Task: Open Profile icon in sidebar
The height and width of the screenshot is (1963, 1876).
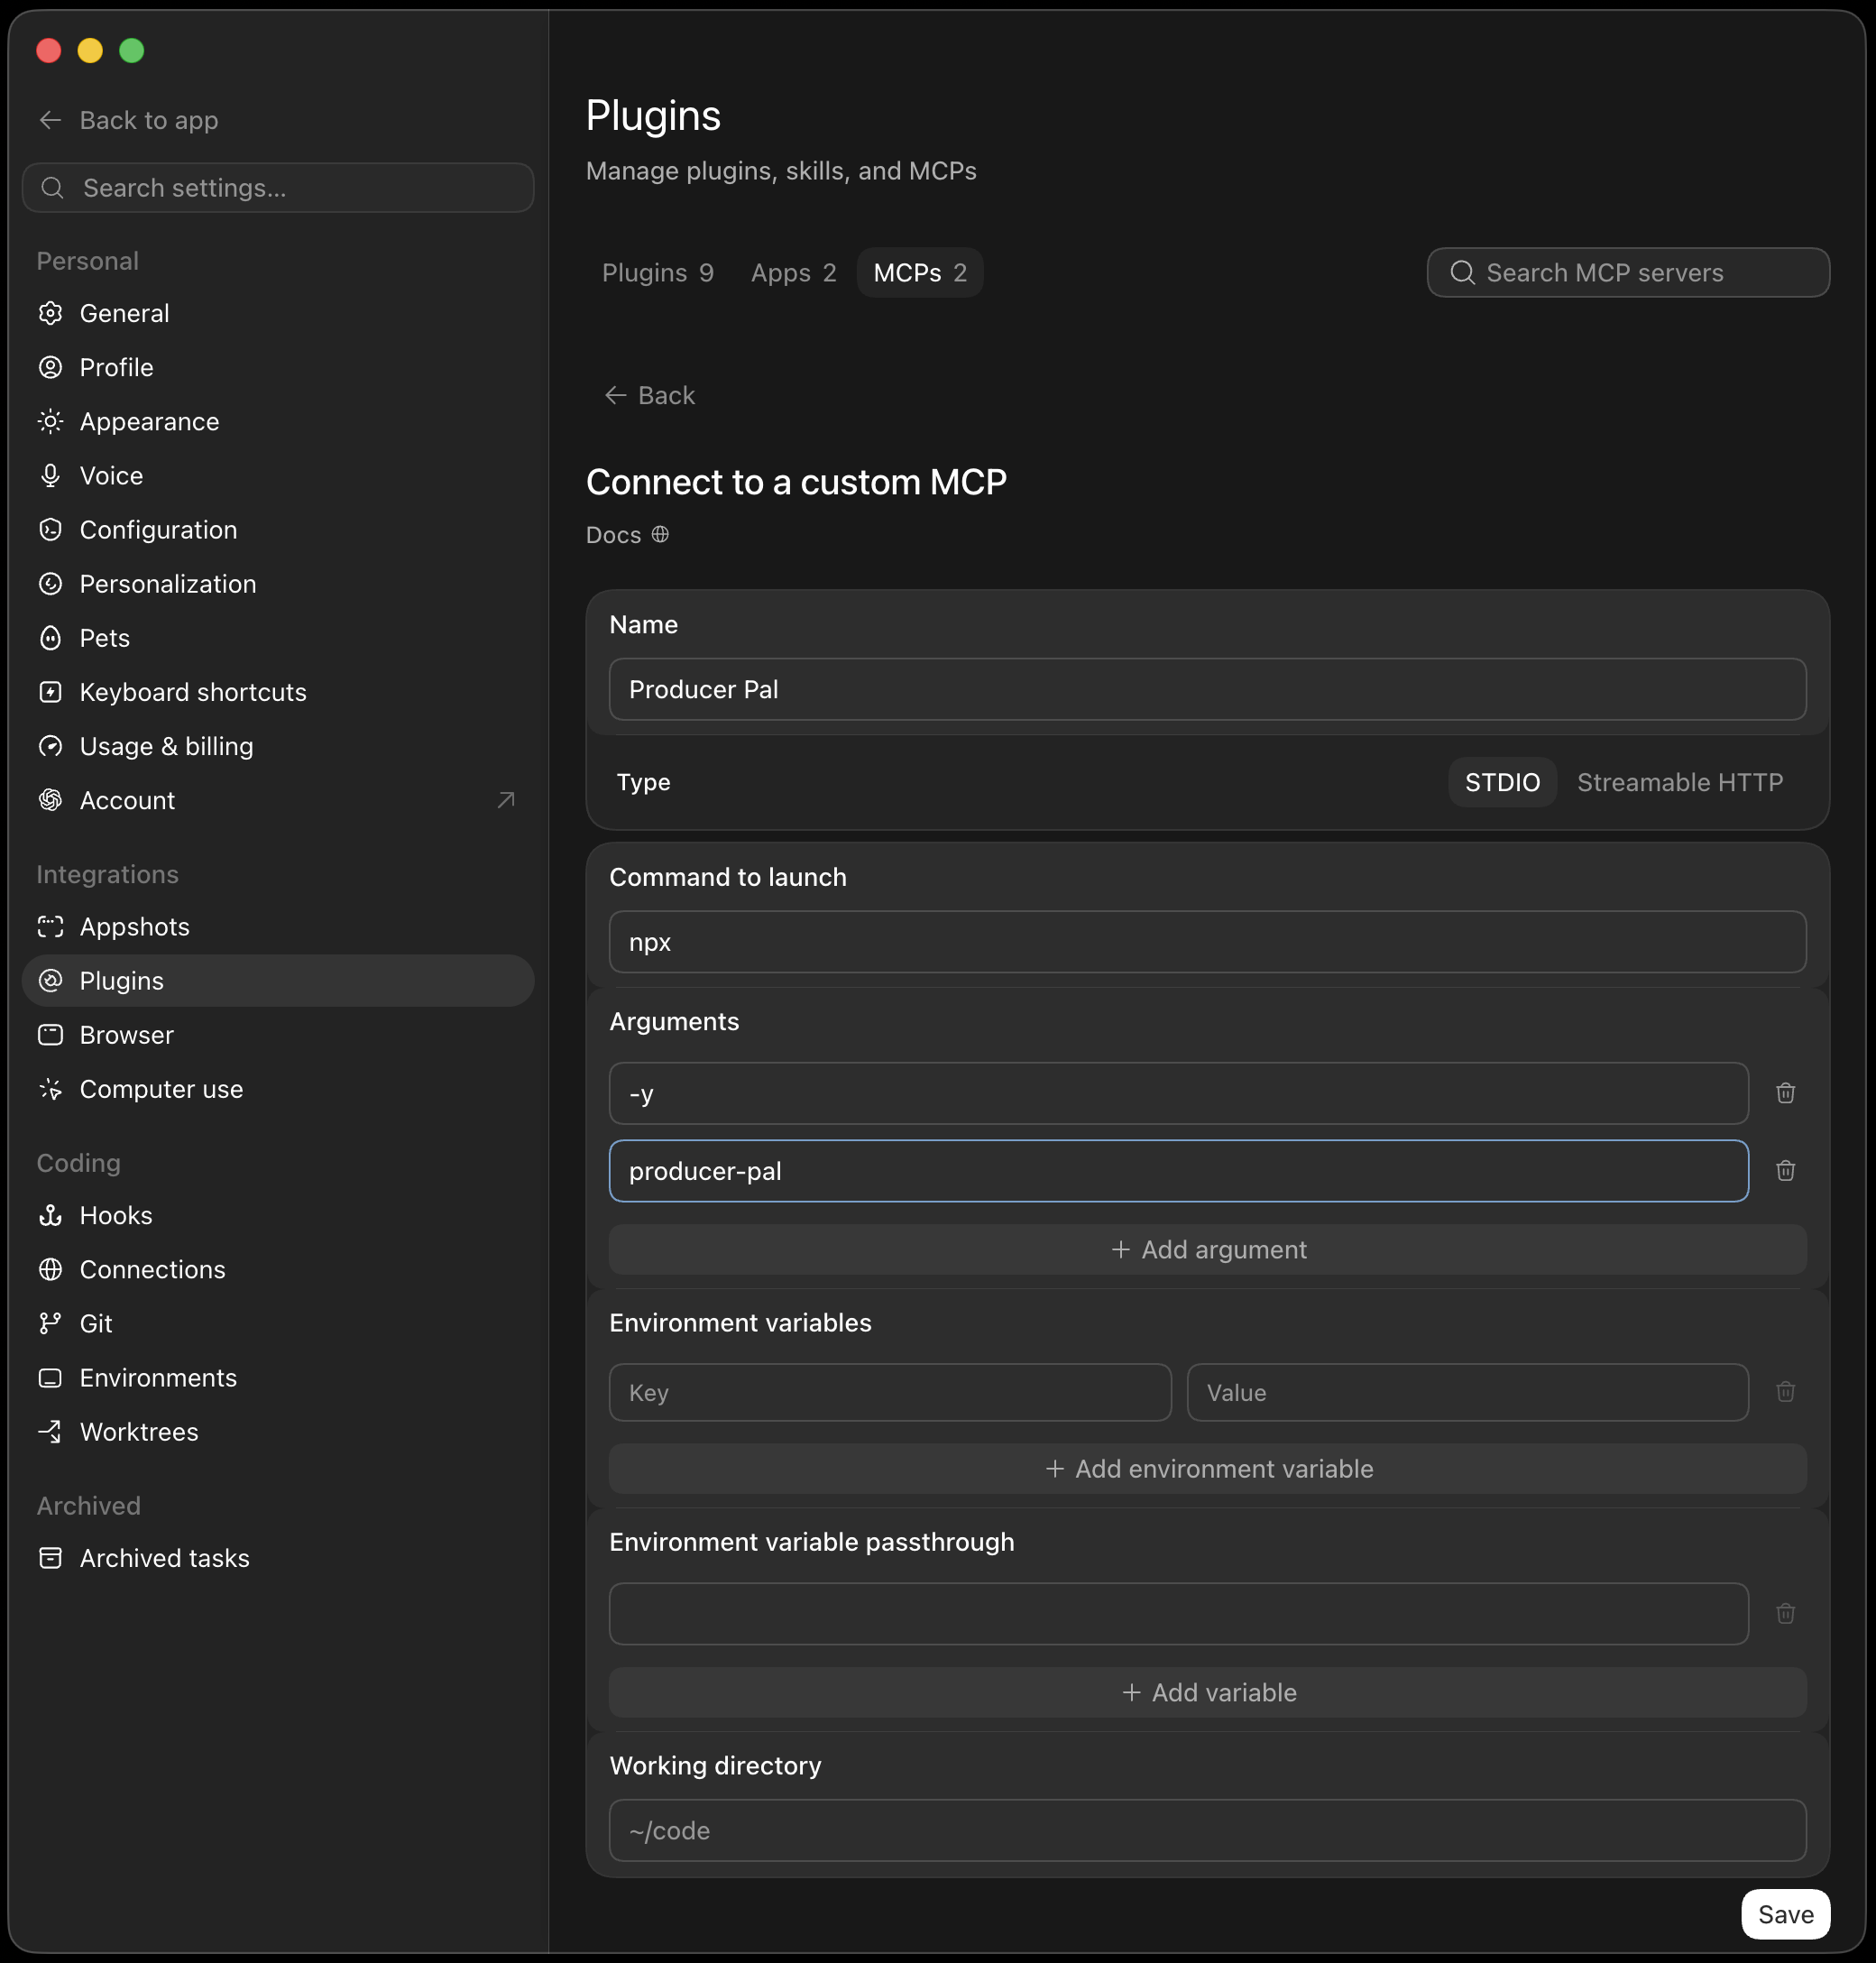Action: [50, 367]
